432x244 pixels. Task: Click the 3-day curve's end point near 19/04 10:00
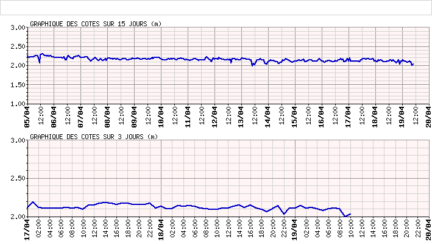pyautogui.click(x=350, y=214)
